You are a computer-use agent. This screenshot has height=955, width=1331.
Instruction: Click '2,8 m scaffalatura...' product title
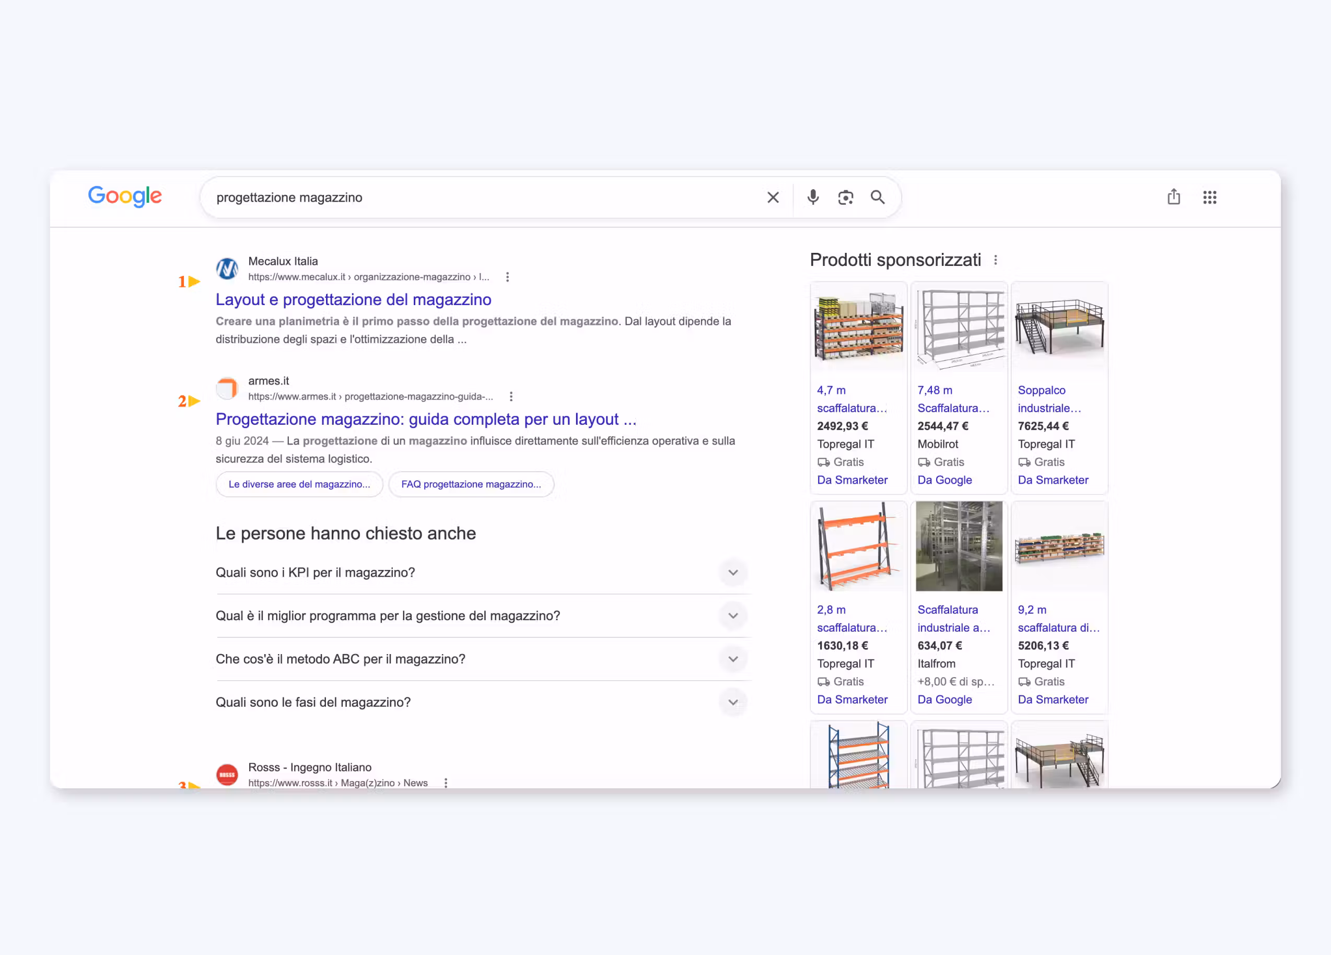pos(852,619)
